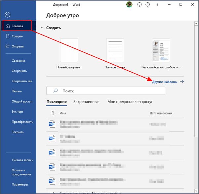Click the scrollbar down arrow
This screenshot has height=194, width=199.
click(x=196, y=191)
